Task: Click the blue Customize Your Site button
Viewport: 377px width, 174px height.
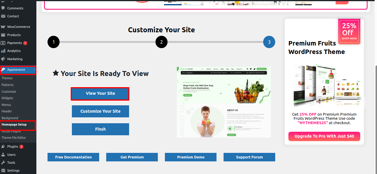Action: 100,112
